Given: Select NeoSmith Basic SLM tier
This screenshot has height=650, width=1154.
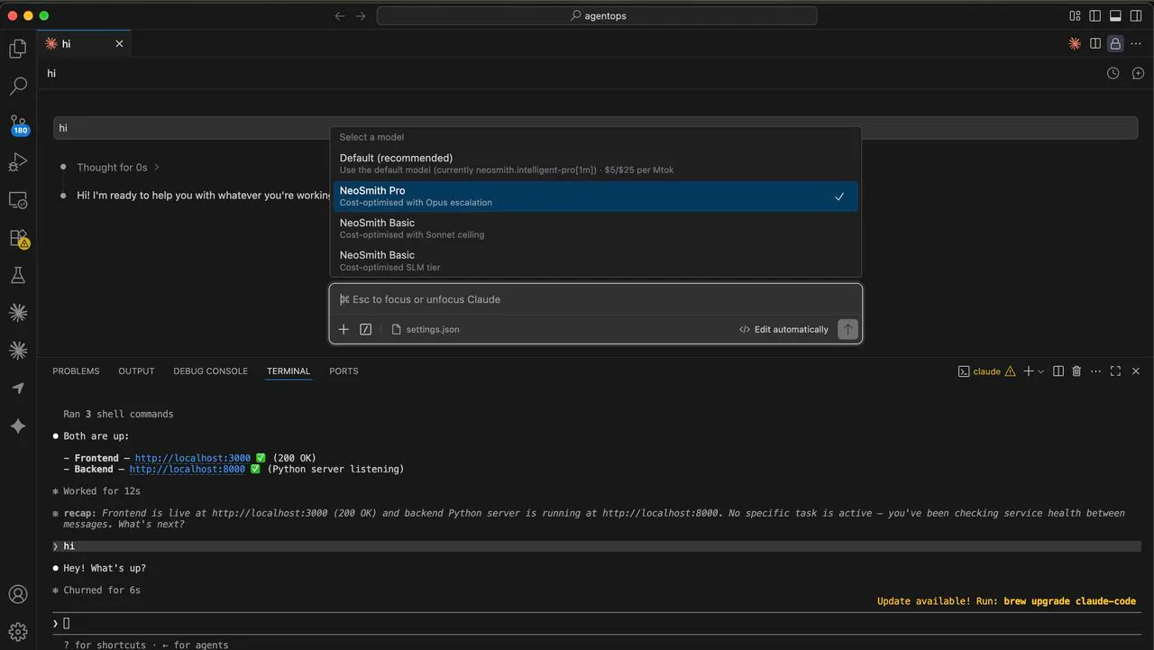Looking at the screenshot, I should (x=596, y=261).
